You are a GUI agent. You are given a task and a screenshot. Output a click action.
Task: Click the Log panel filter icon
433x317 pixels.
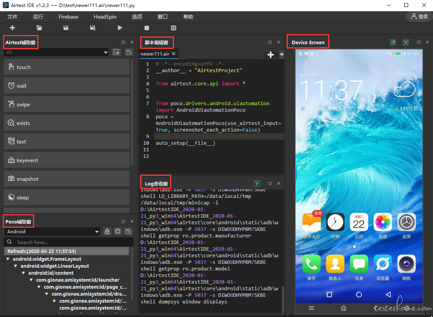pyautogui.click(x=257, y=184)
